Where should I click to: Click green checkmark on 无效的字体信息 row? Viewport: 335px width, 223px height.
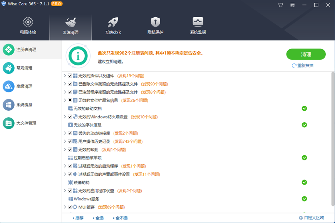coord(304,125)
